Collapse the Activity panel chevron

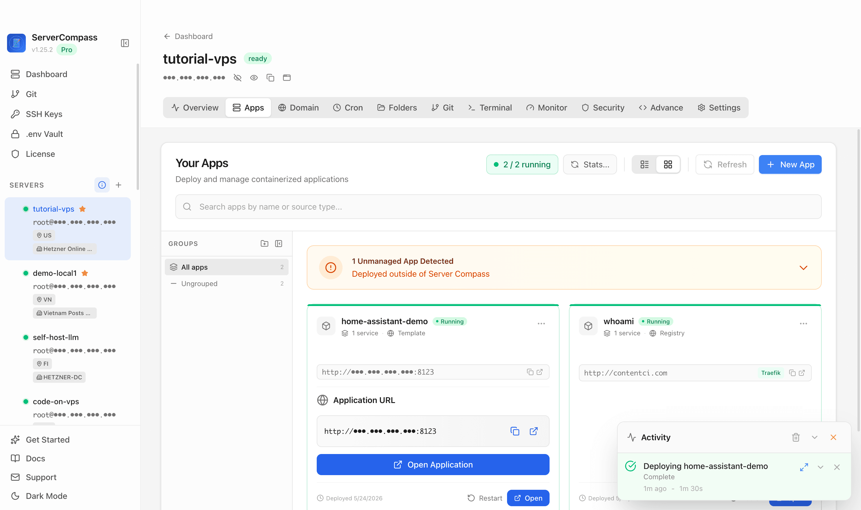(x=815, y=437)
